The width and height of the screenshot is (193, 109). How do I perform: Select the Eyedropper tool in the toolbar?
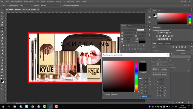[2, 28]
